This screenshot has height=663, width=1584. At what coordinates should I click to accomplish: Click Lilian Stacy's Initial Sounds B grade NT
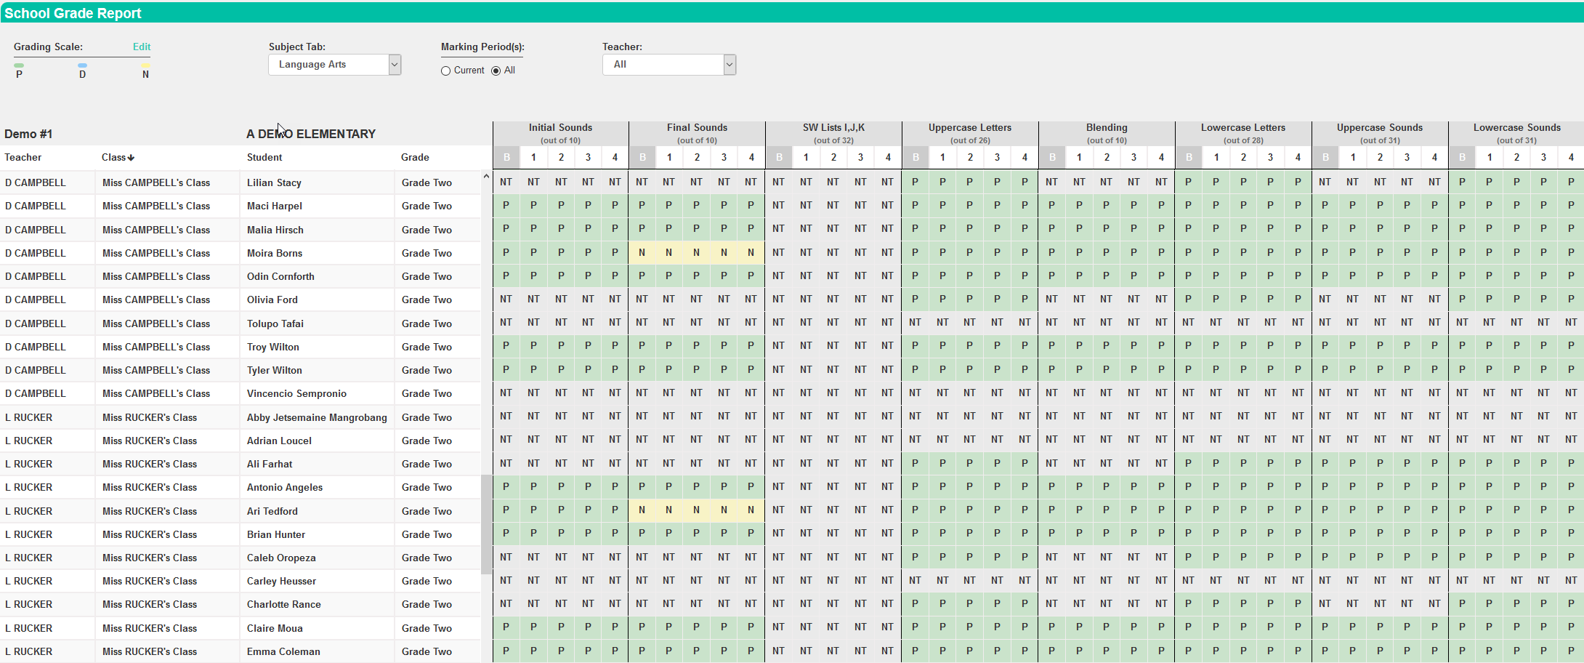point(506,182)
